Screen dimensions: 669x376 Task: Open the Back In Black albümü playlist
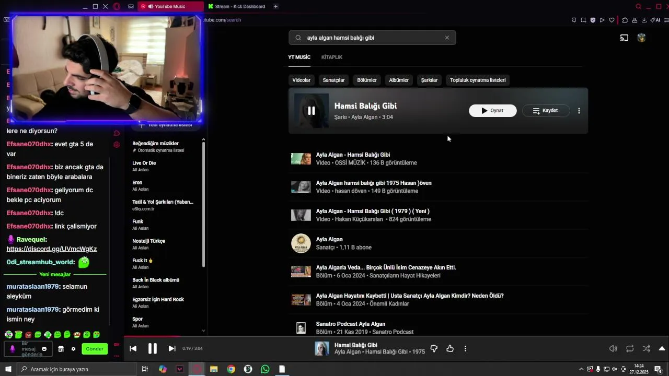coord(165,283)
